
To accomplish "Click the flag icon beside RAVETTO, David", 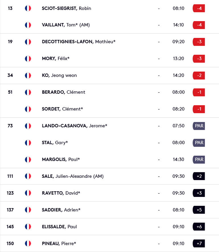I will [x=28, y=193].
